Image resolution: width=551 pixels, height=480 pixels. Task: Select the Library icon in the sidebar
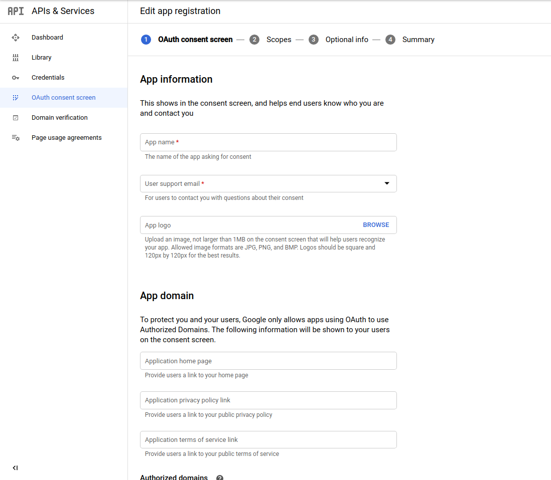(x=16, y=57)
